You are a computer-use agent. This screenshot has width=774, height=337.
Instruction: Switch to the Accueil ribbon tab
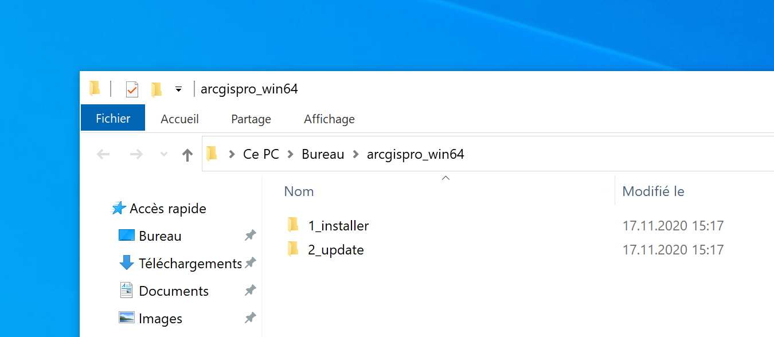(x=179, y=119)
